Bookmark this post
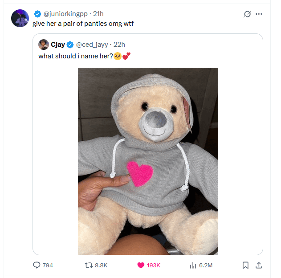 (245, 265)
